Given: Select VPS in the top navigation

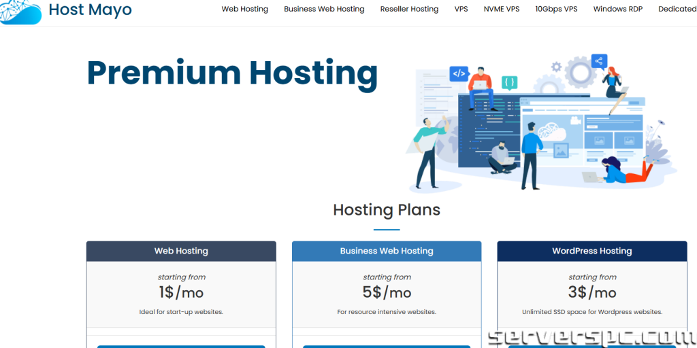Looking at the screenshot, I should tap(461, 10).
